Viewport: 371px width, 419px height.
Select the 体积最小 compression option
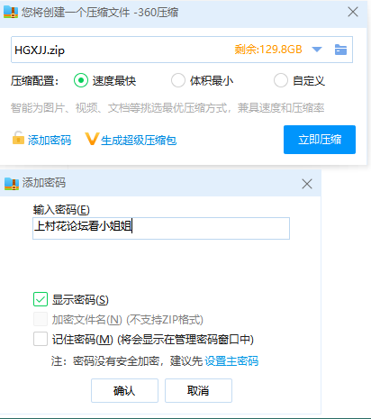pos(178,80)
